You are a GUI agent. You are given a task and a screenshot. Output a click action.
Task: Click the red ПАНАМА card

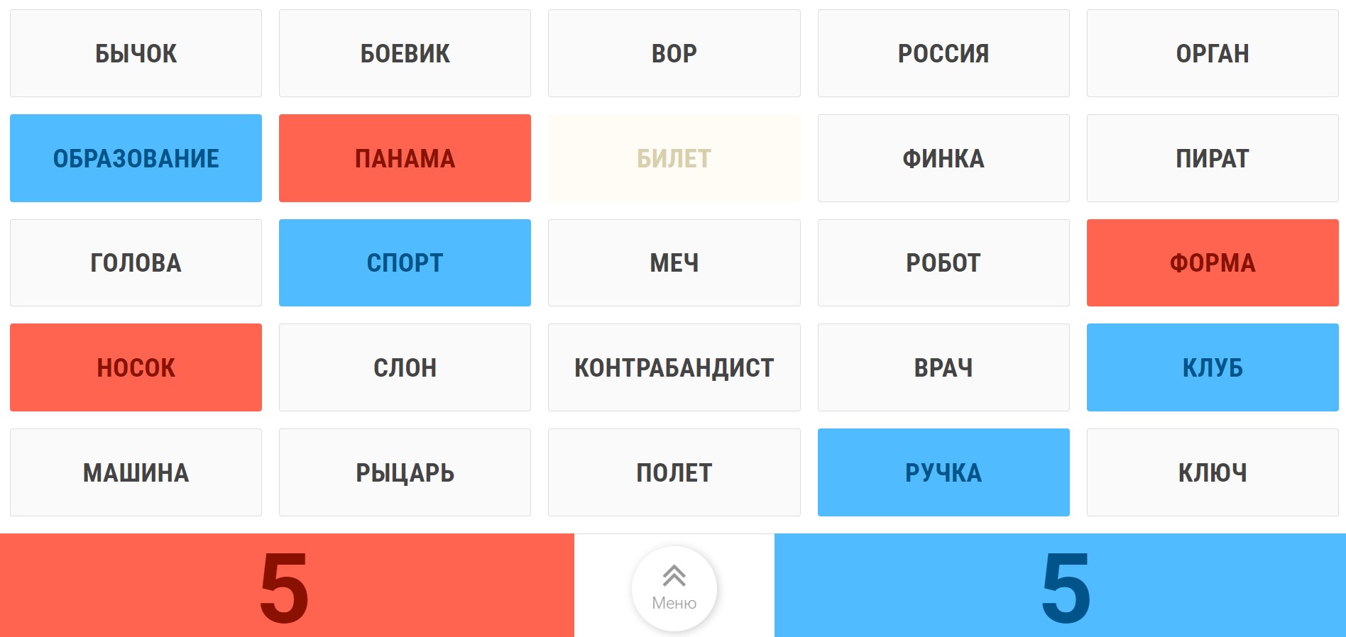[x=405, y=157]
